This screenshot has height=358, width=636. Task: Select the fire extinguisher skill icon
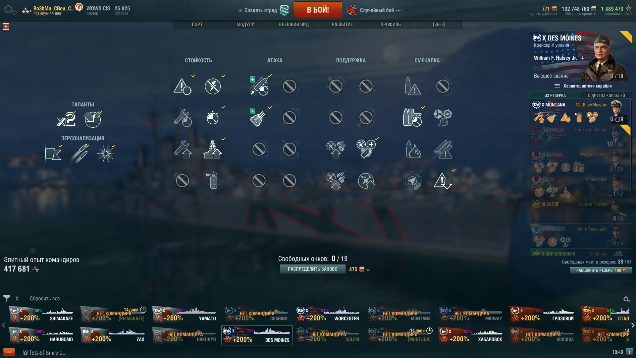(213, 181)
